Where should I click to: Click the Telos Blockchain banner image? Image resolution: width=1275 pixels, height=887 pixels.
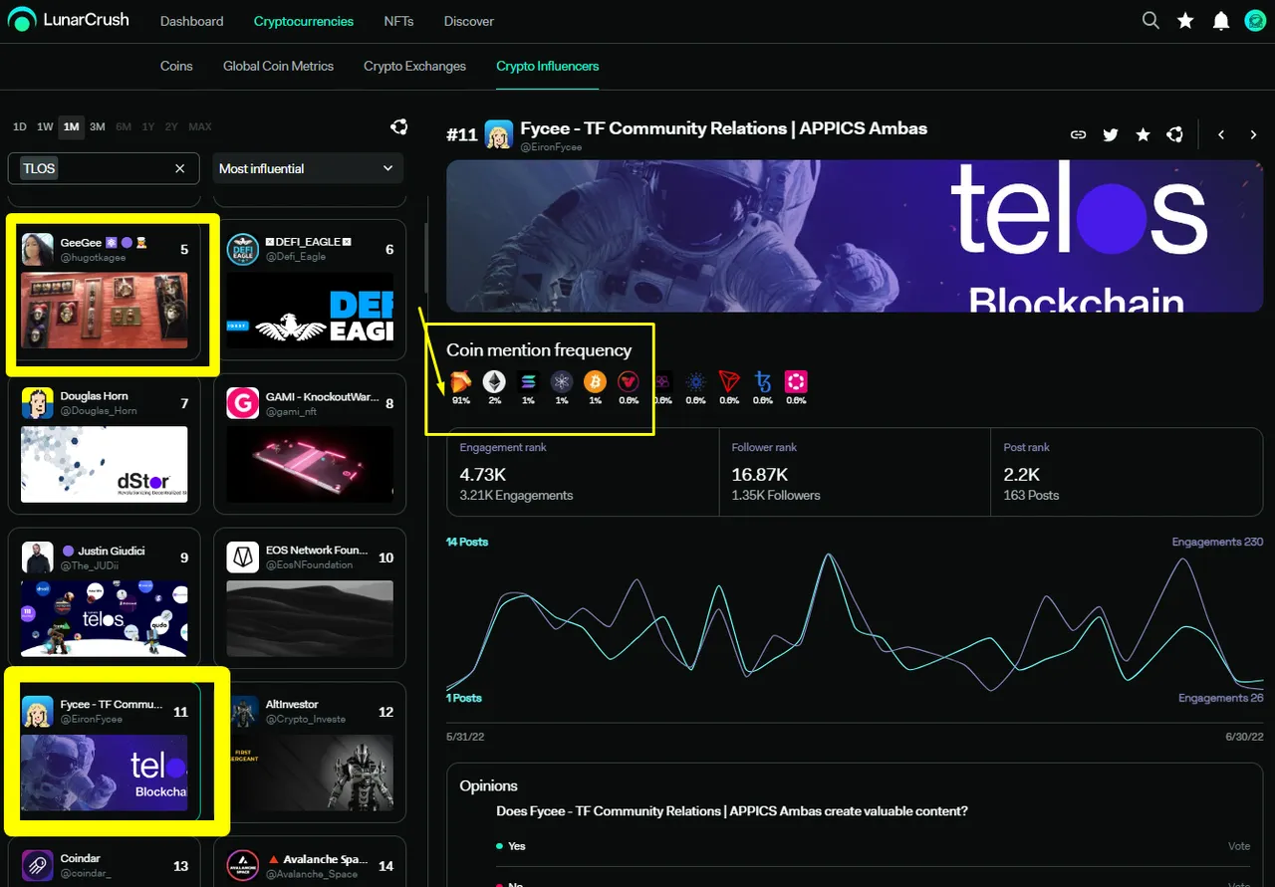(855, 236)
